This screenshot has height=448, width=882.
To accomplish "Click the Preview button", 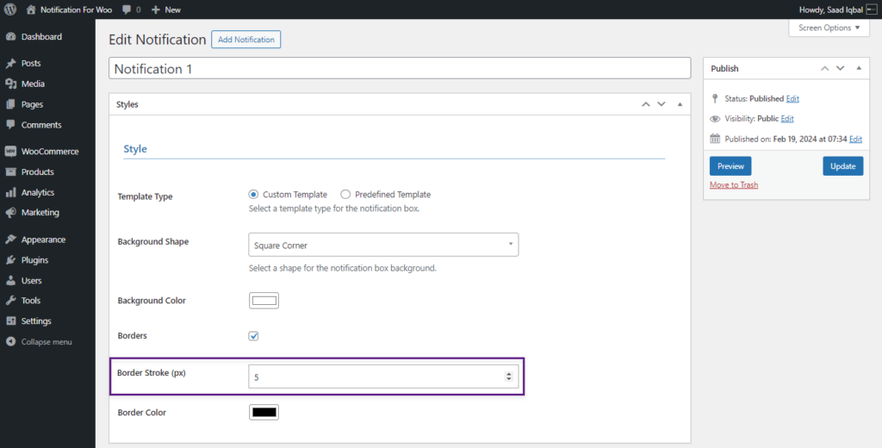I will pyautogui.click(x=730, y=166).
